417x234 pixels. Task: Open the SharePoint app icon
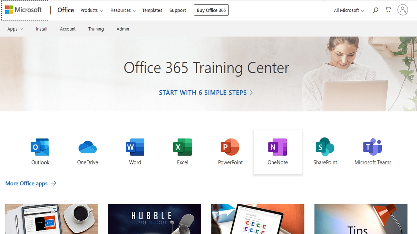click(325, 147)
